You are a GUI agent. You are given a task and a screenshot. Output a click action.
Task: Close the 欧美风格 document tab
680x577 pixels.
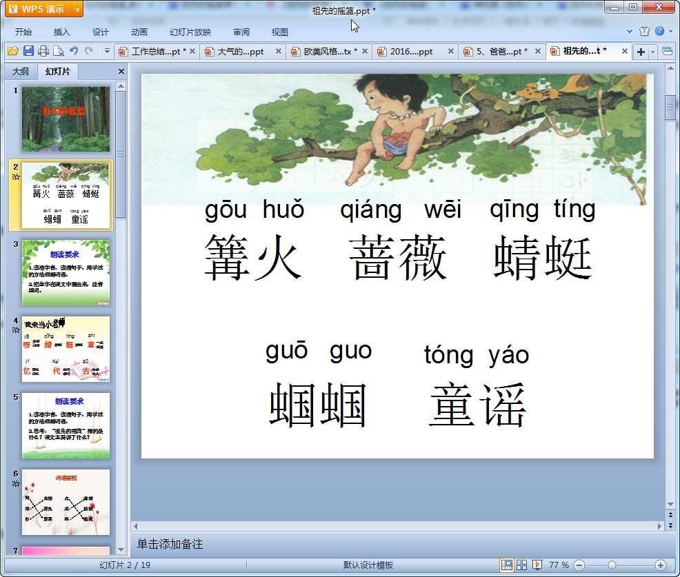point(365,51)
